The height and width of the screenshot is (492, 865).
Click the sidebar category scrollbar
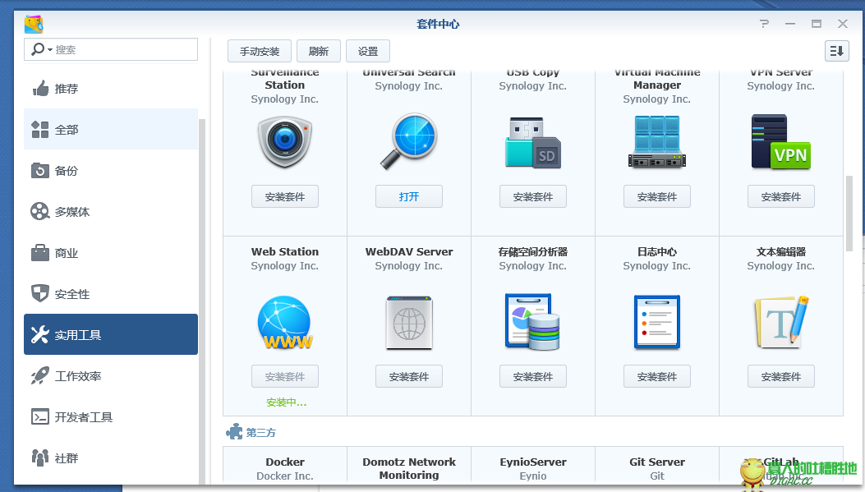click(202, 301)
